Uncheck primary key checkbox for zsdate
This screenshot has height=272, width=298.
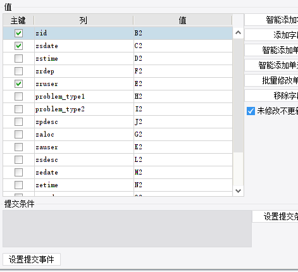[18, 46]
